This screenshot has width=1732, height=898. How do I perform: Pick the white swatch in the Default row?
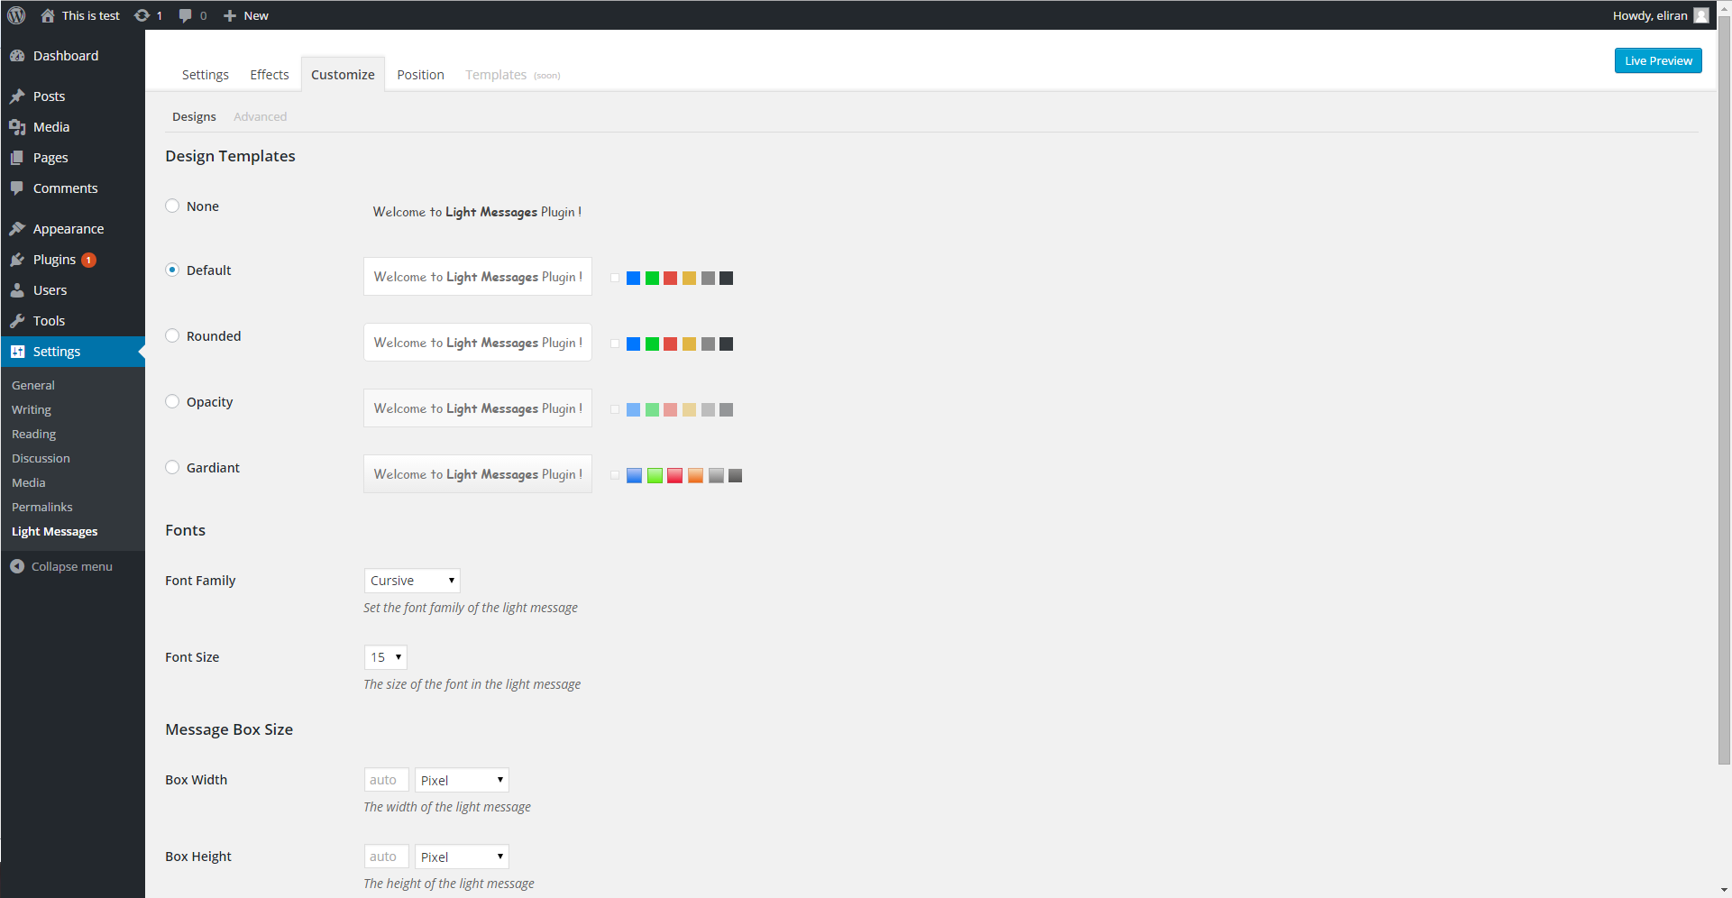[x=615, y=278]
